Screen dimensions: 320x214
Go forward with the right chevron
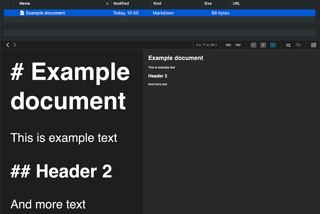pyautogui.click(x=15, y=45)
